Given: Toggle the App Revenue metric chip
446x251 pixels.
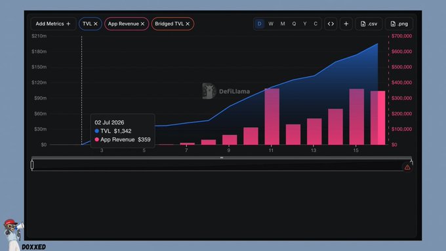Looking at the screenshot, I should pos(127,24).
